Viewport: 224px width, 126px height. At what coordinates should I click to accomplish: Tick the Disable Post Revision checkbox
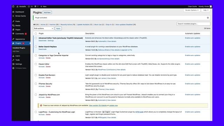click(36, 75)
